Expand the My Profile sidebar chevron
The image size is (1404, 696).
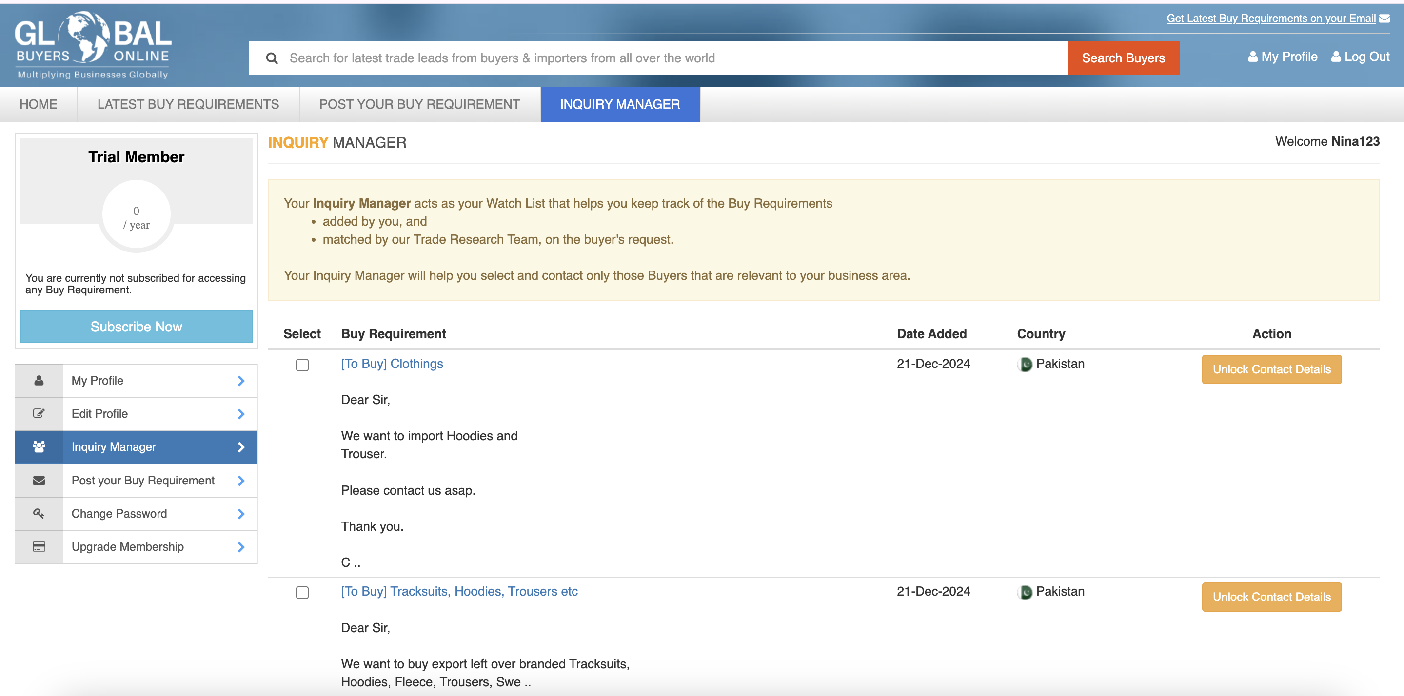[x=241, y=381]
